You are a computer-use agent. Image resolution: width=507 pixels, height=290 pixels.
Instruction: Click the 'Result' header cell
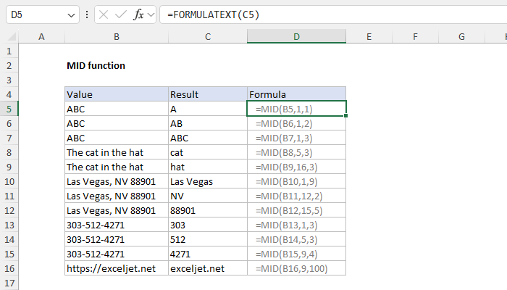coord(208,94)
